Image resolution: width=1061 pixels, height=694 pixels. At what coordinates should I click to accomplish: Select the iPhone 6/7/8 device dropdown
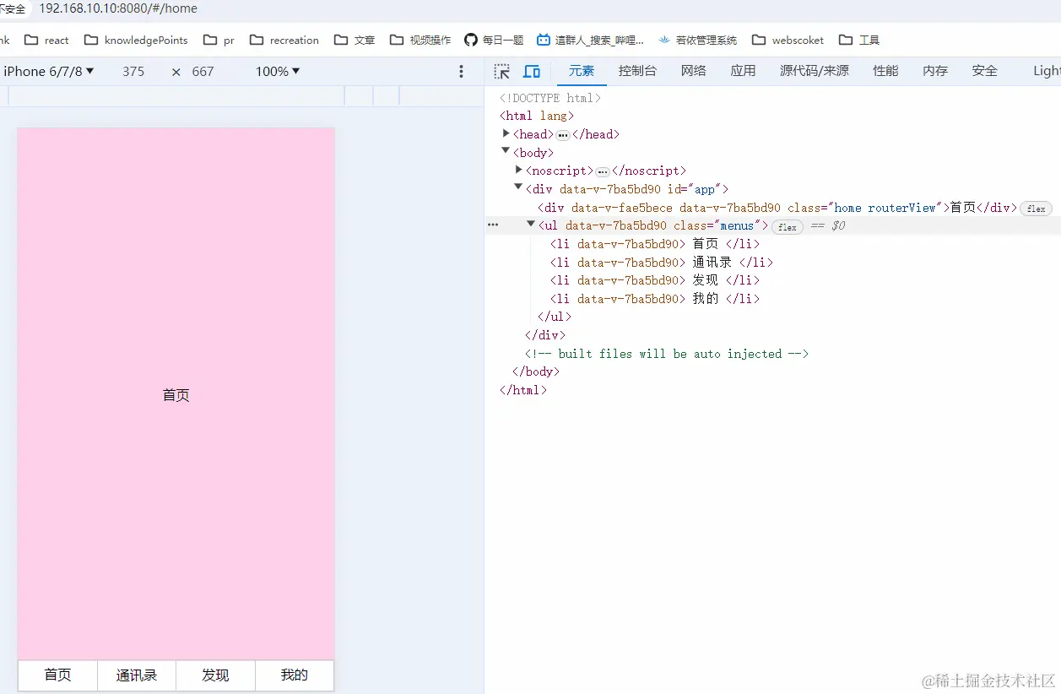point(49,72)
